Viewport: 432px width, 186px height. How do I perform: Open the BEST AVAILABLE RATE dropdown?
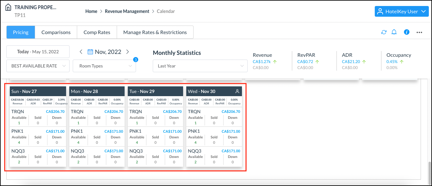coord(38,66)
